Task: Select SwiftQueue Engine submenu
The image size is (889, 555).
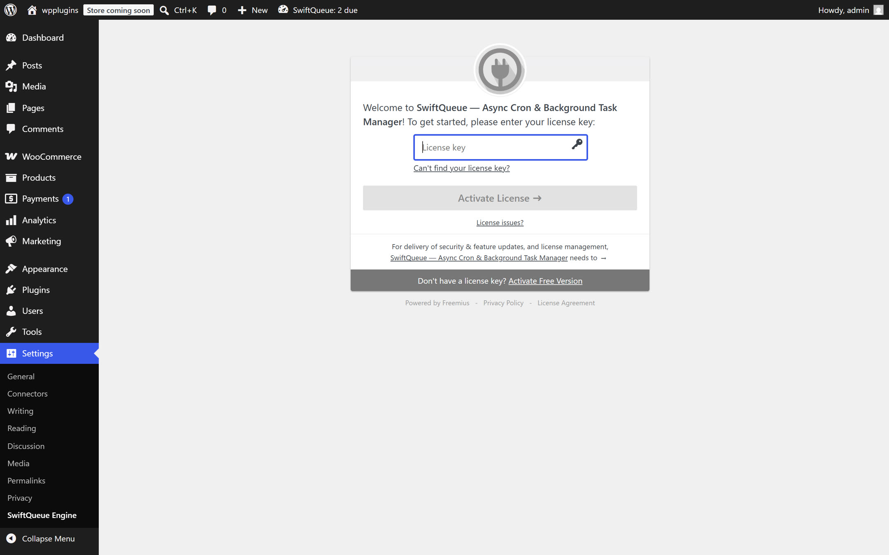Action: (x=42, y=515)
